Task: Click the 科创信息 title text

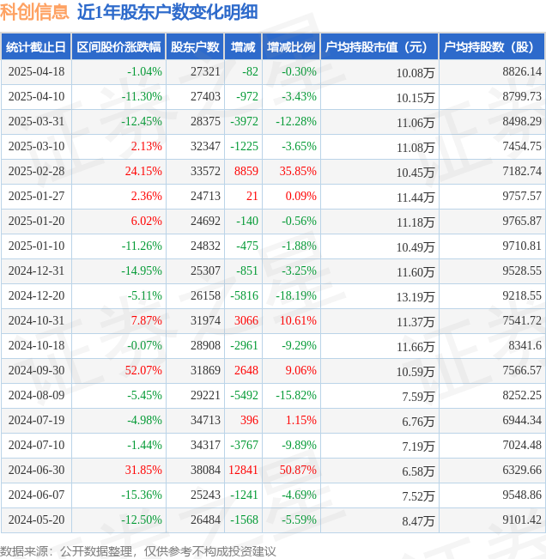Action: click(x=34, y=13)
